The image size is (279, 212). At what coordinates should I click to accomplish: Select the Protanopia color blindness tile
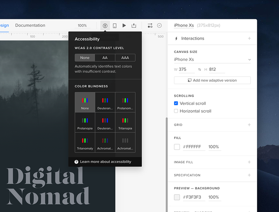click(85, 122)
